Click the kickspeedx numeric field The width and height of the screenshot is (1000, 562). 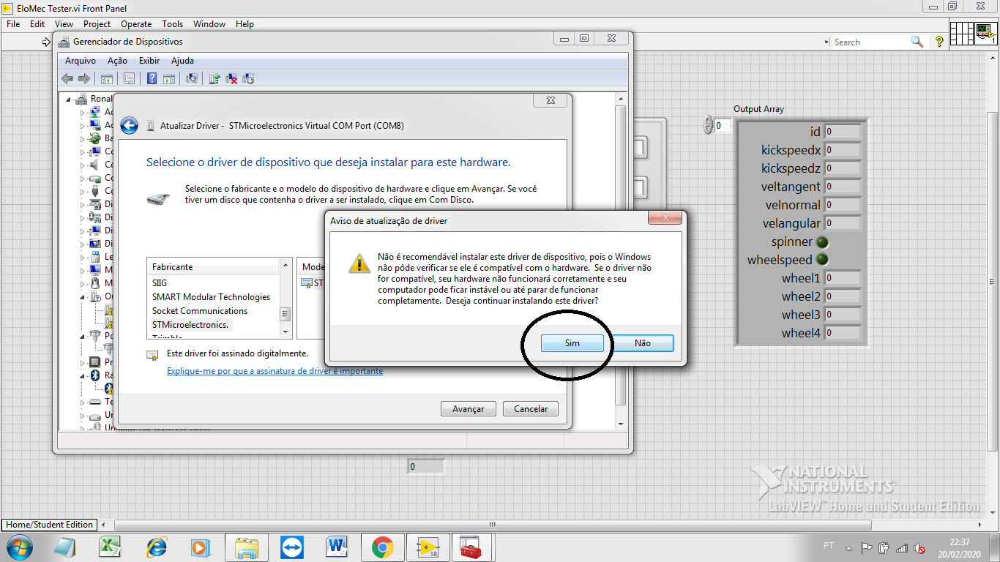[x=843, y=150]
